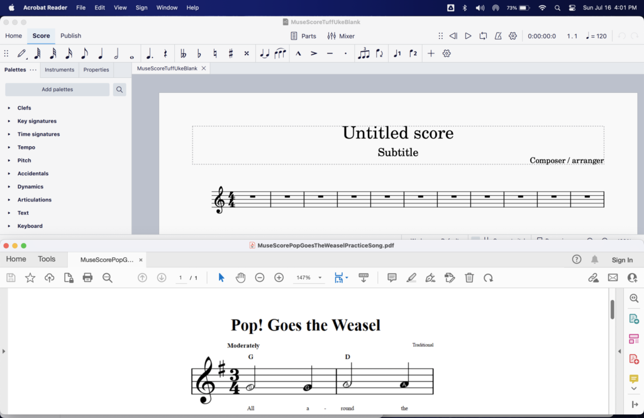Toggle loop playback in MuseScore

pyautogui.click(x=483, y=36)
